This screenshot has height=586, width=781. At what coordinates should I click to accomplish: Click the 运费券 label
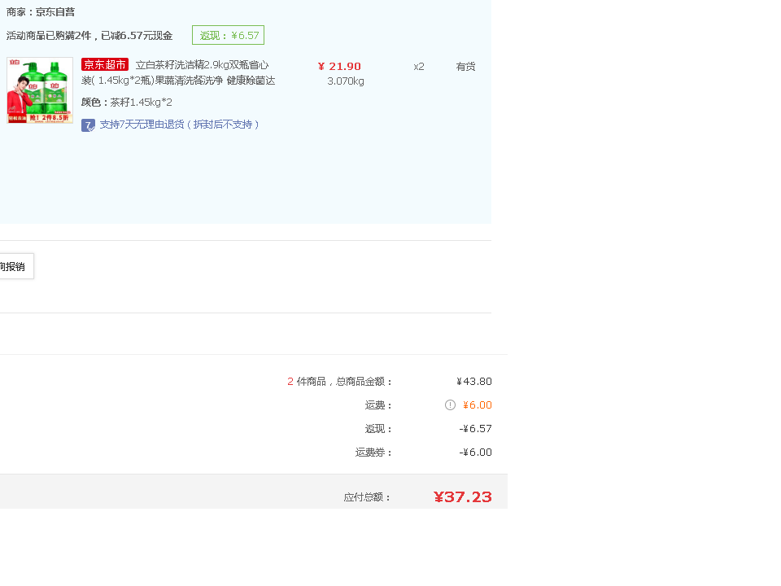pyautogui.click(x=373, y=453)
